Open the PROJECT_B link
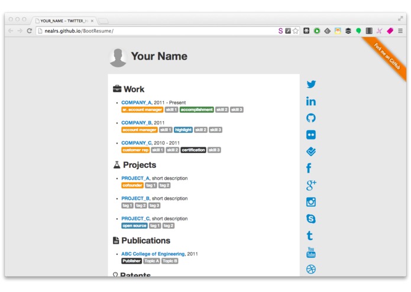The width and height of the screenshot is (411, 292). coord(136,198)
